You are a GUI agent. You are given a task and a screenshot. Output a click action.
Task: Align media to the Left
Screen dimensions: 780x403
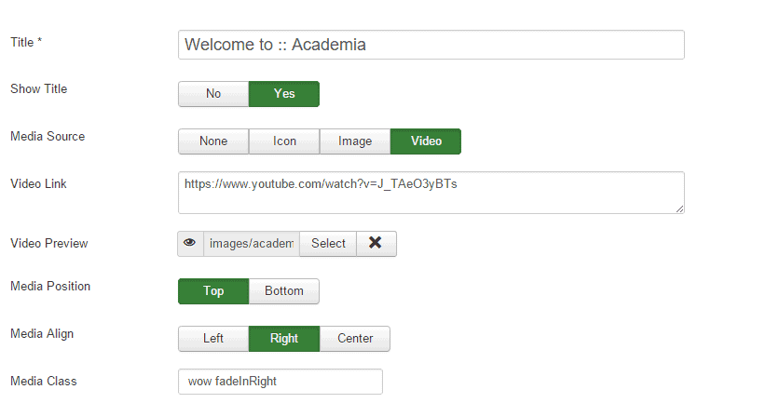click(213, 339)
